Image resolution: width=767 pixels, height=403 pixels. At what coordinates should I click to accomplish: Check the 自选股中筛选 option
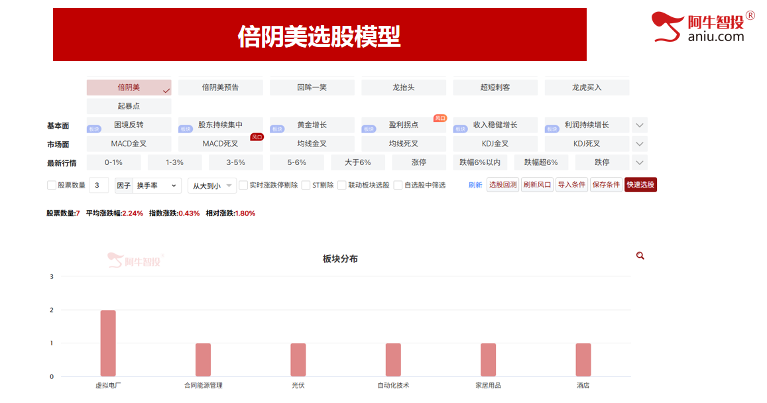click(x=398, y=185)
